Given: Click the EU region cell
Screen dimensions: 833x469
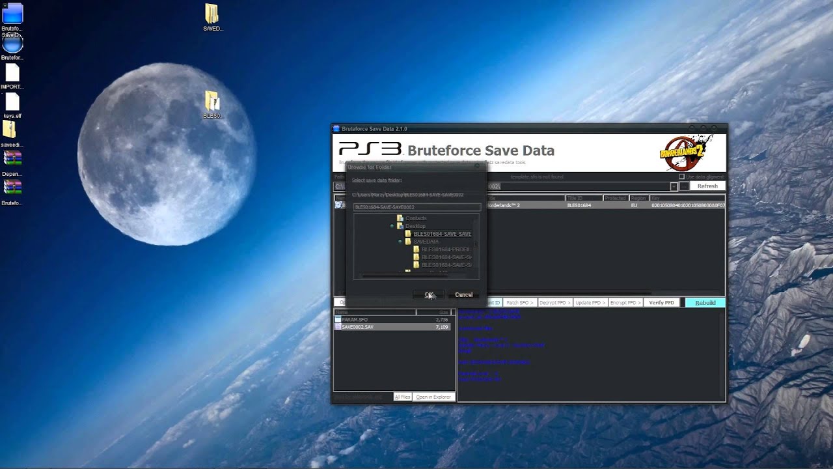Looking at the screenshot, I should [635, 205].
